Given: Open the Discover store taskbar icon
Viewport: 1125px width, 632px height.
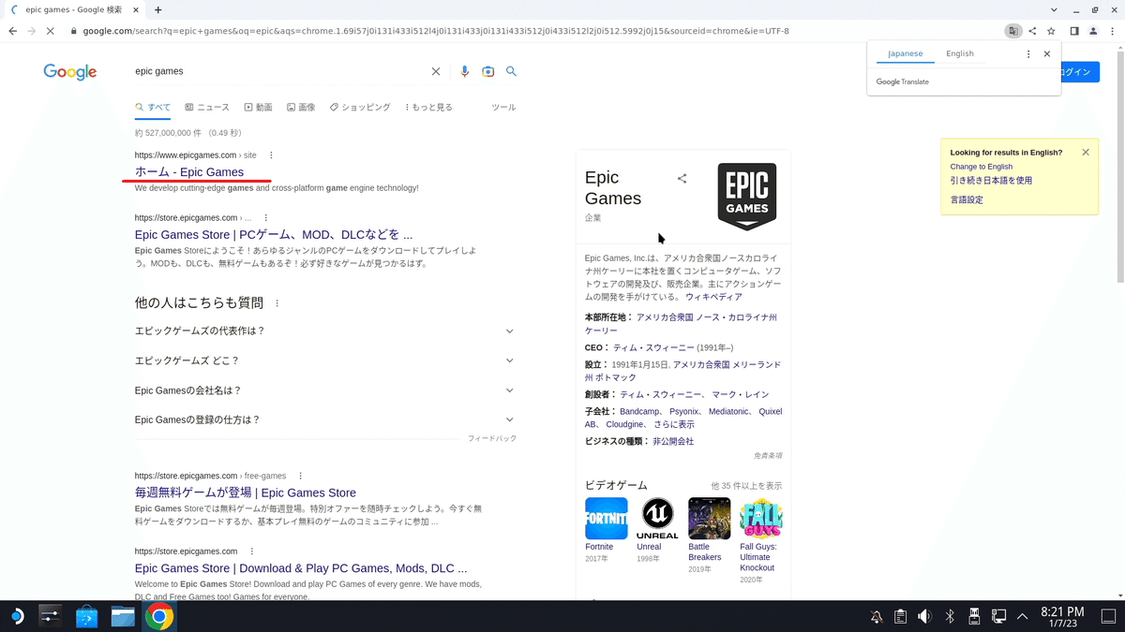Looking at the screenshot, I should point(86,616).
